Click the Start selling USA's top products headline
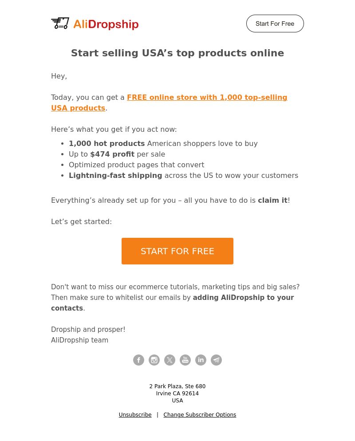Screen dimensions: 355x441 (177, 53)
